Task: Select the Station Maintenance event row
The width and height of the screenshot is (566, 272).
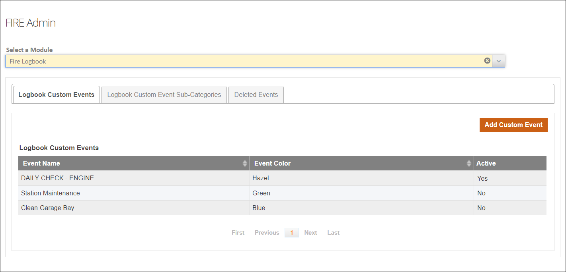Action: coord(51,193)
